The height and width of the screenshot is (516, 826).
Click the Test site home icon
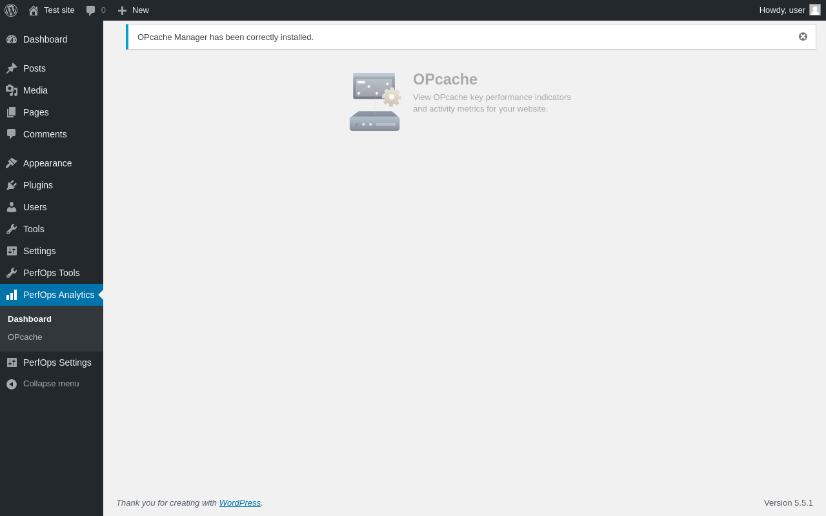(34, 10)
